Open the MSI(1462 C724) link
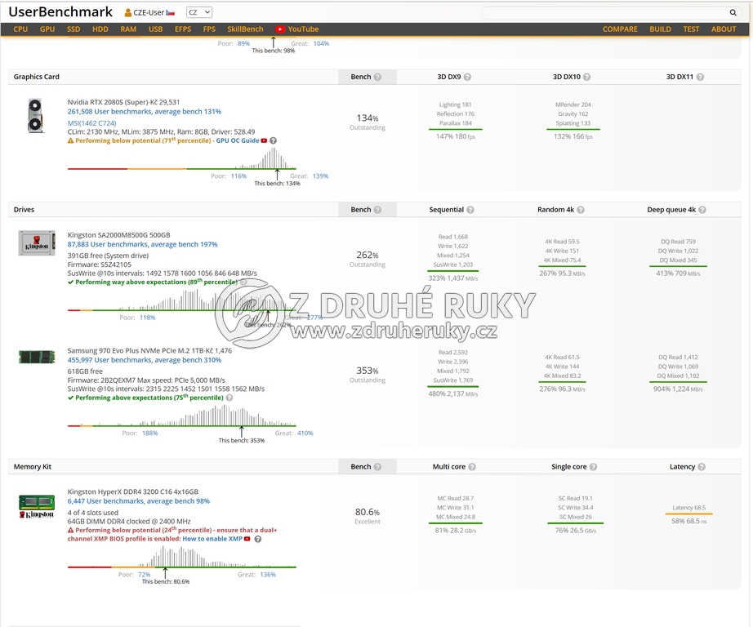The image size is (753, 627). point(91,123)
